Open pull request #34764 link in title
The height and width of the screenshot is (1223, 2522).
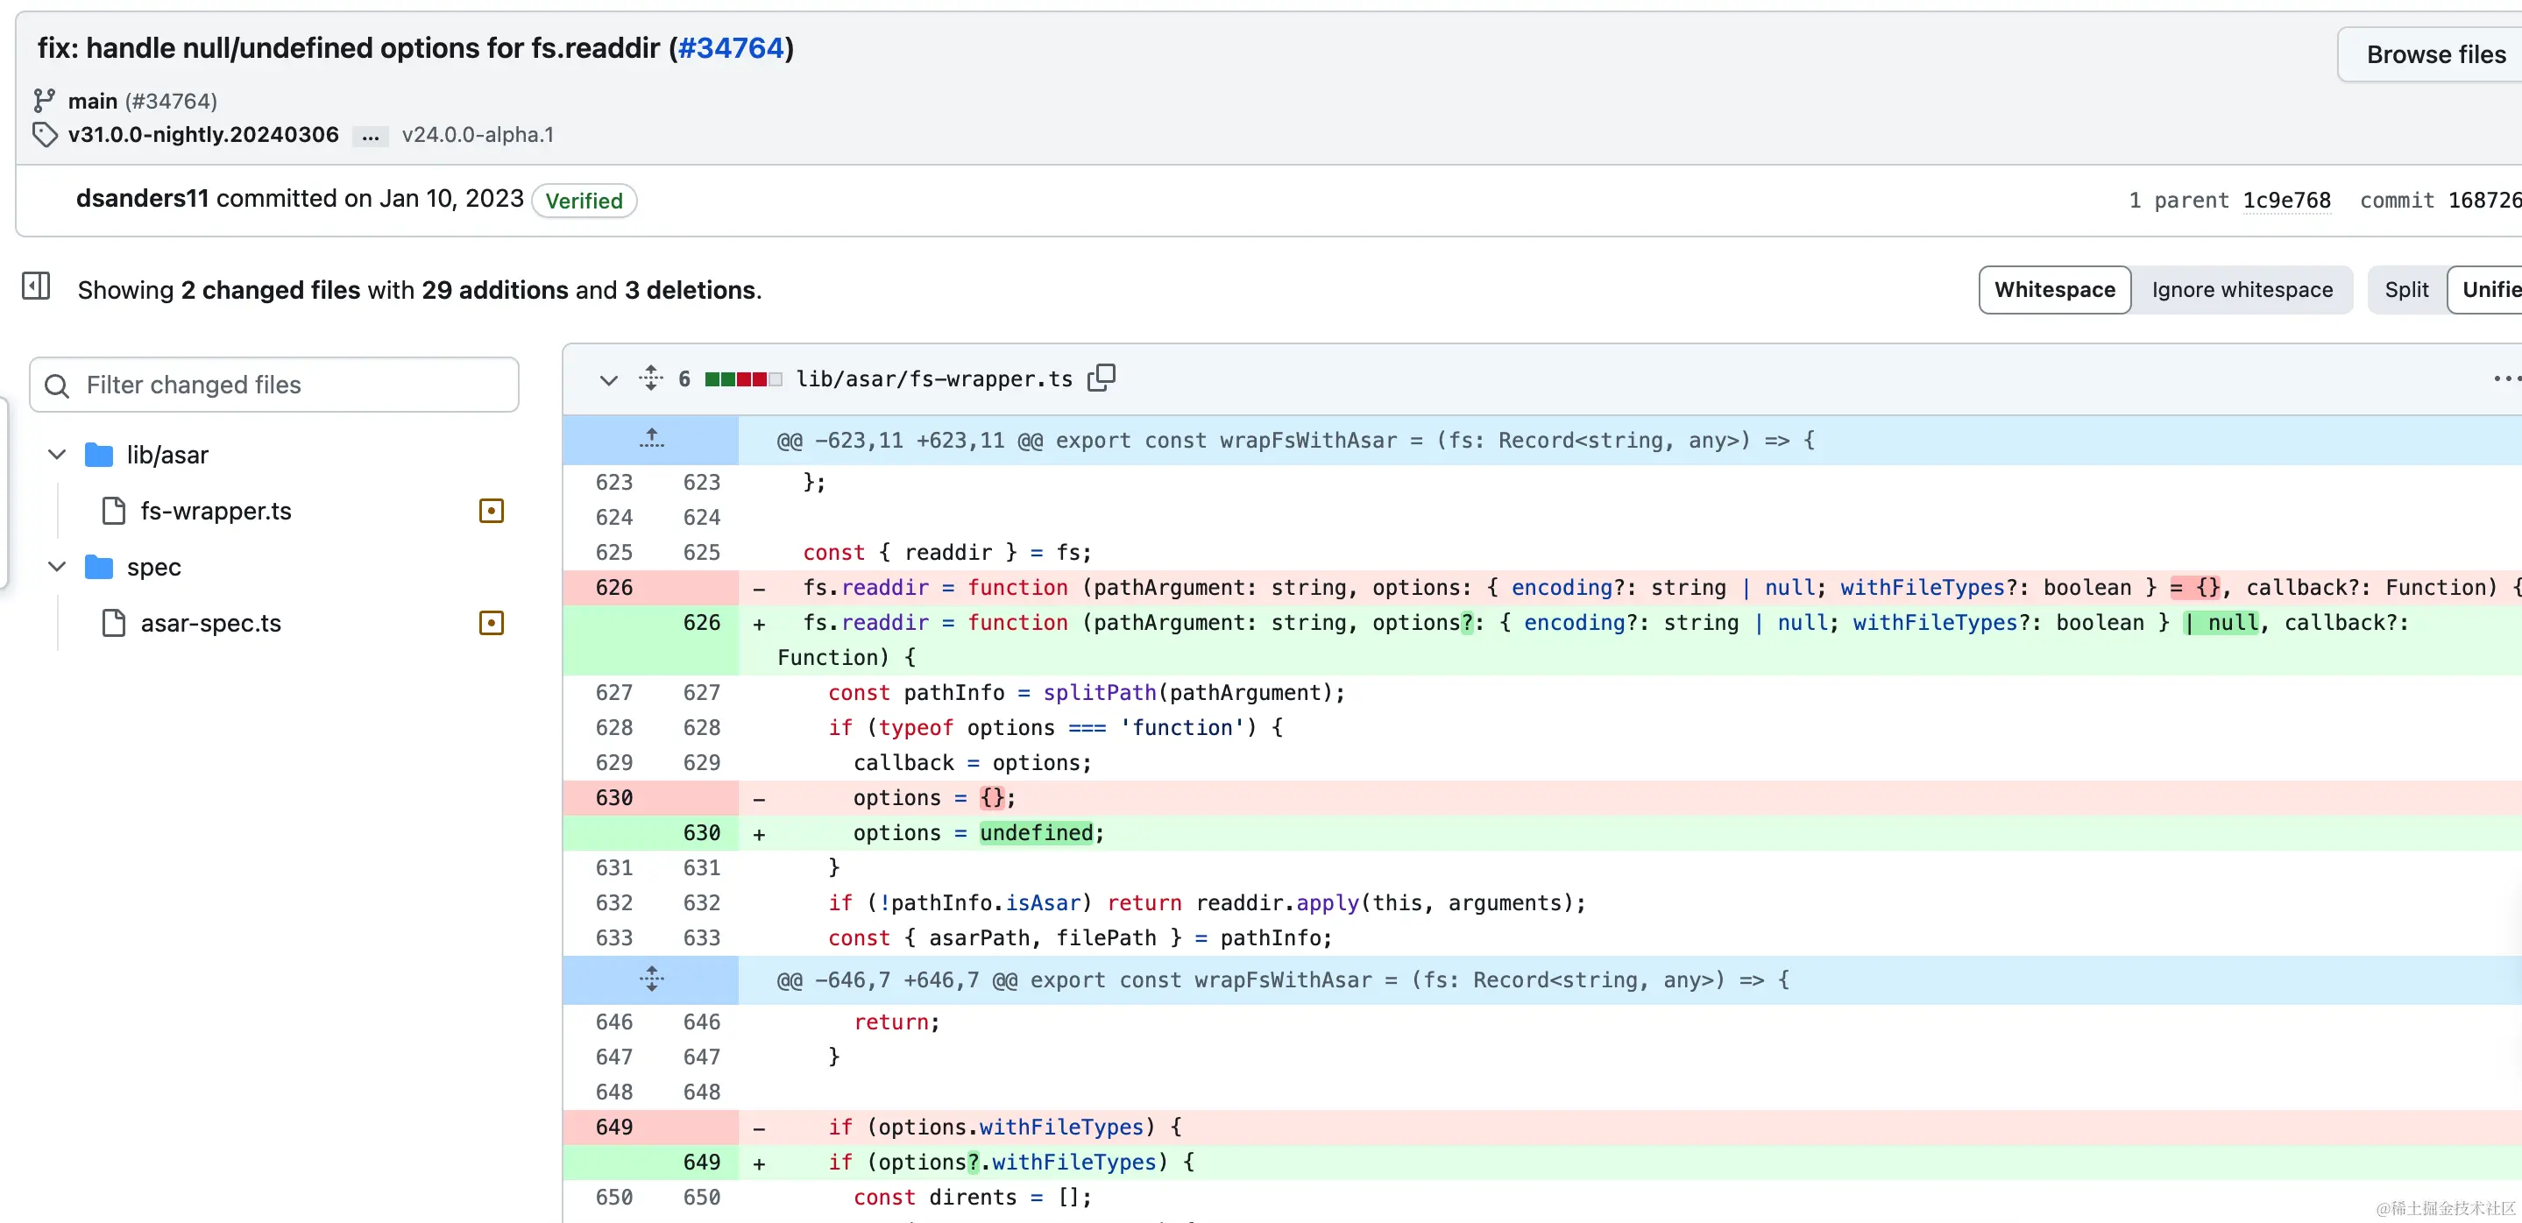coord(732,48)
